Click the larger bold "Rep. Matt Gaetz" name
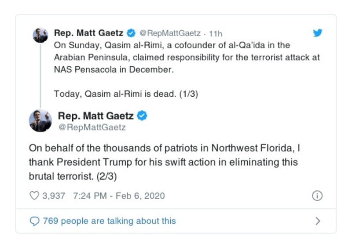Image resolution: width=352 pixels, height=247 pixels. click(96, 116)
